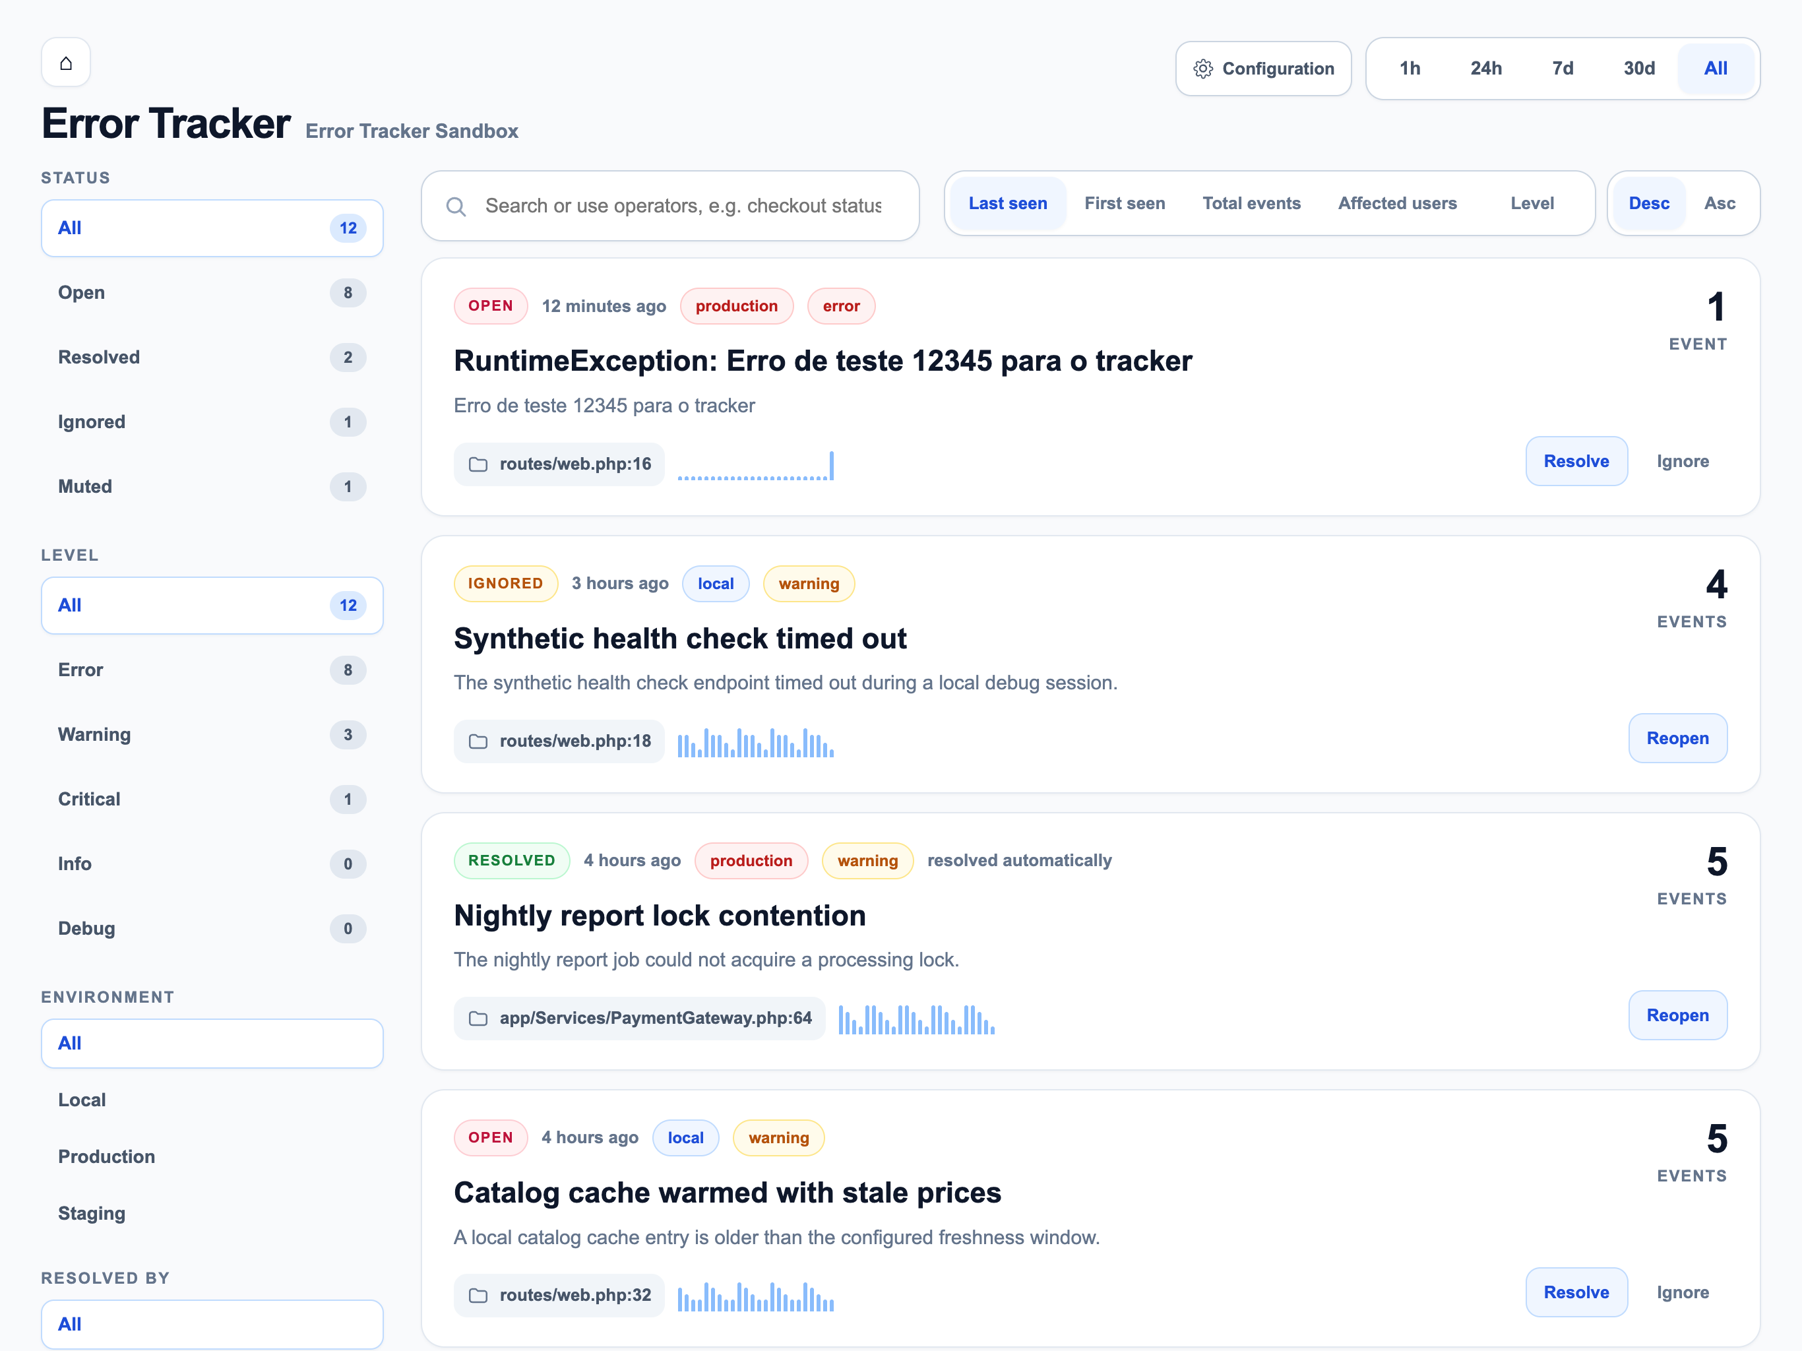1802x1351 pixels.
Task: Select the Affected users sorting option
Action: (x=1397, y=203)
